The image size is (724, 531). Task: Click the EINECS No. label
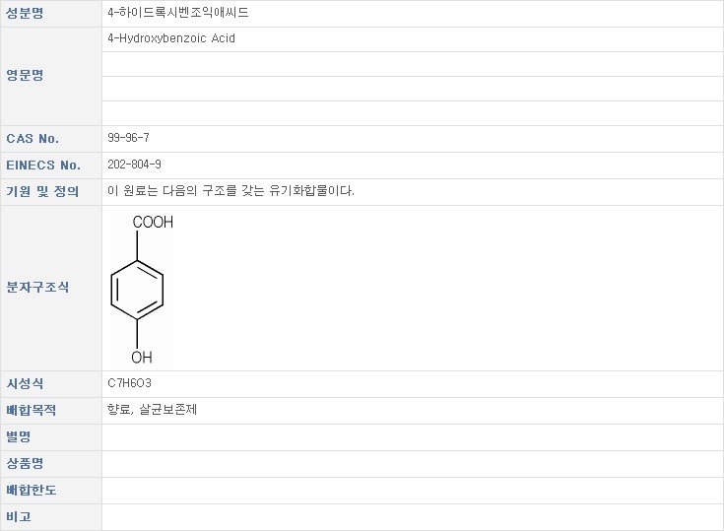pyautogui.click(x=43, y=166)
